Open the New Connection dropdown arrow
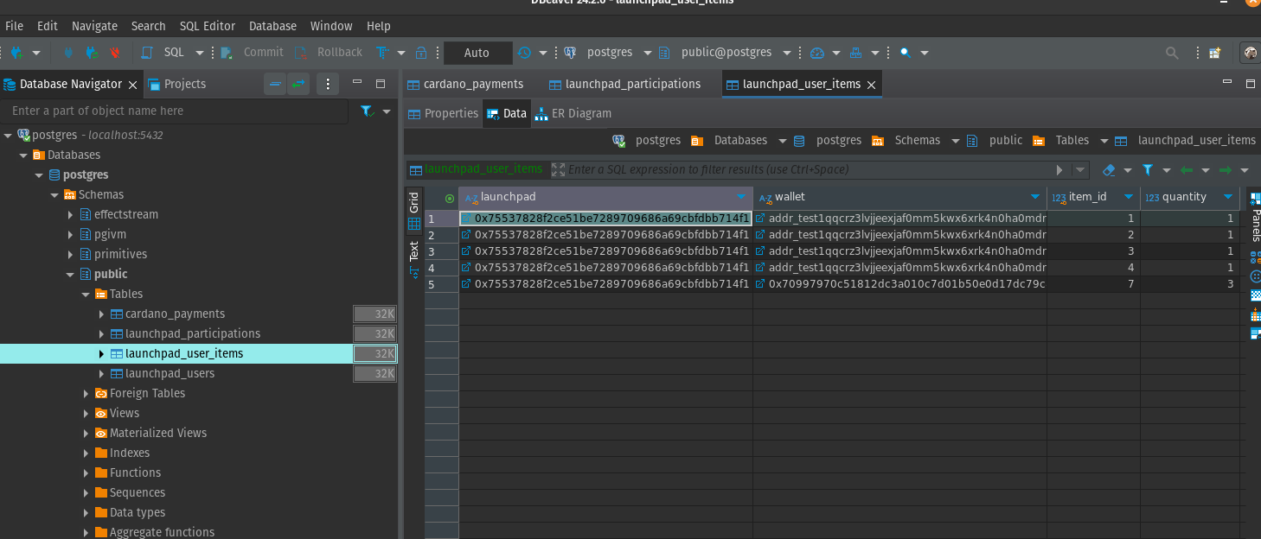This screenshot has width=1261, height=539. [36, 53]
